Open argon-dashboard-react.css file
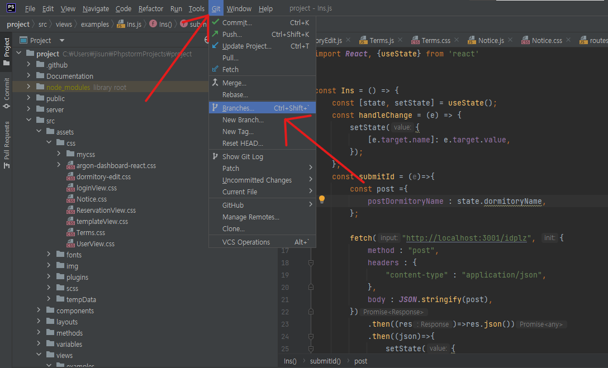608x368 pixels. click(116, 166)
